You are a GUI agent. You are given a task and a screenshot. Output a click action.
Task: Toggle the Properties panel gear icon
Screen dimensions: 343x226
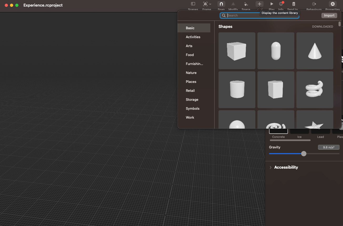click(x=332, y=4)
